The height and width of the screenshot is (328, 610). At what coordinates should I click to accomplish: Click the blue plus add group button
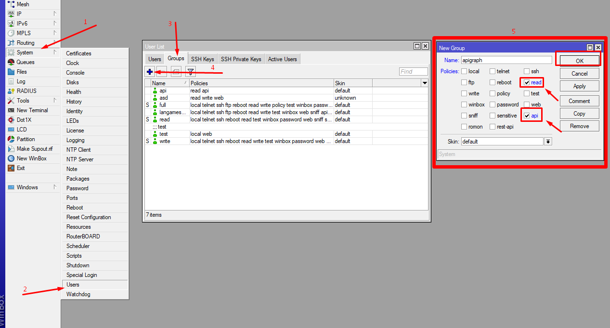[x=150, y=72]
